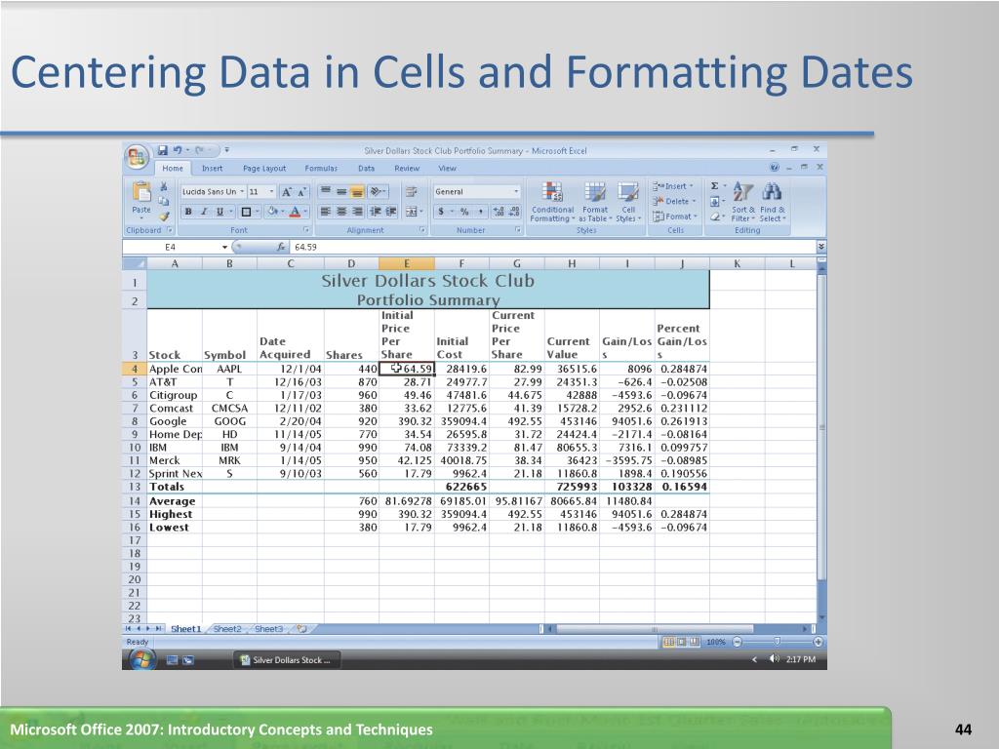Switch to the View ribbon tab
Viewport: 999px width, 749px height.
point(447,168)
